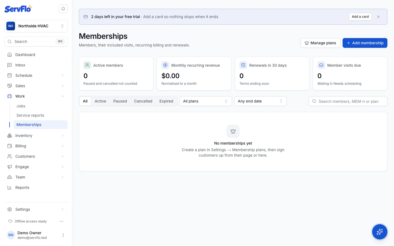Open the Any end date dropdown
The height and width of the screenshot is (246, 394).
click(x=260, y=101)
